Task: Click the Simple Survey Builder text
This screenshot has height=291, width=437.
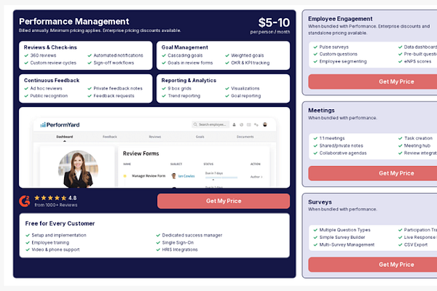Action: click(342, 237)
